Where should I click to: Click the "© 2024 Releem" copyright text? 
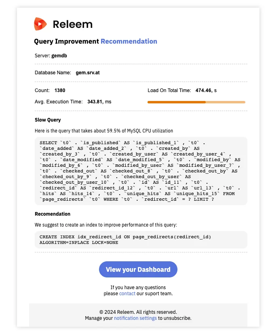tap(138, 312)
